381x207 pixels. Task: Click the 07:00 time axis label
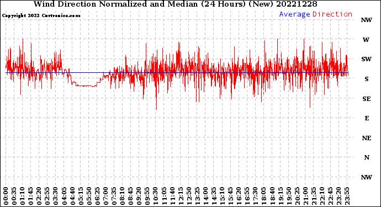click(106, 196)
